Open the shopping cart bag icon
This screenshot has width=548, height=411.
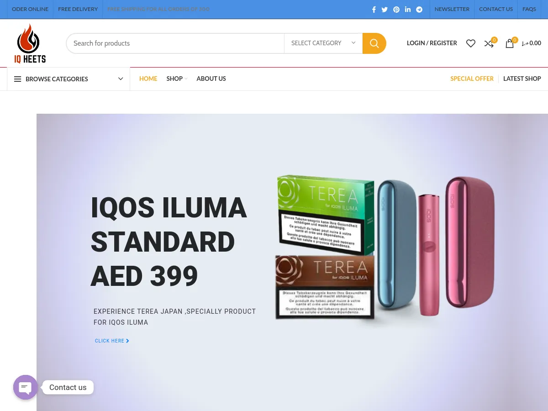(x=510, y=43)
